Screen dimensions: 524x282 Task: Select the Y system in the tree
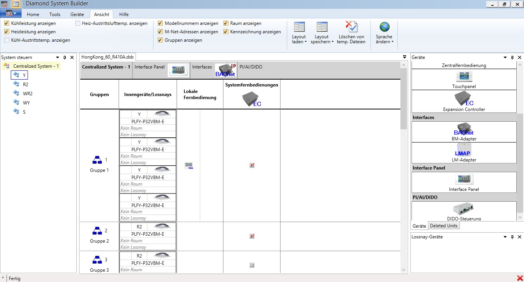click(x=25, y=75)
